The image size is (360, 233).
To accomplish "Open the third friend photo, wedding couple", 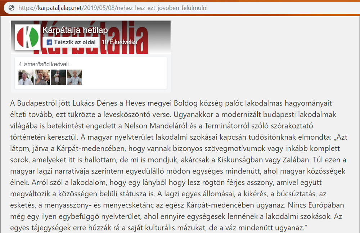I will click(58, 77).
